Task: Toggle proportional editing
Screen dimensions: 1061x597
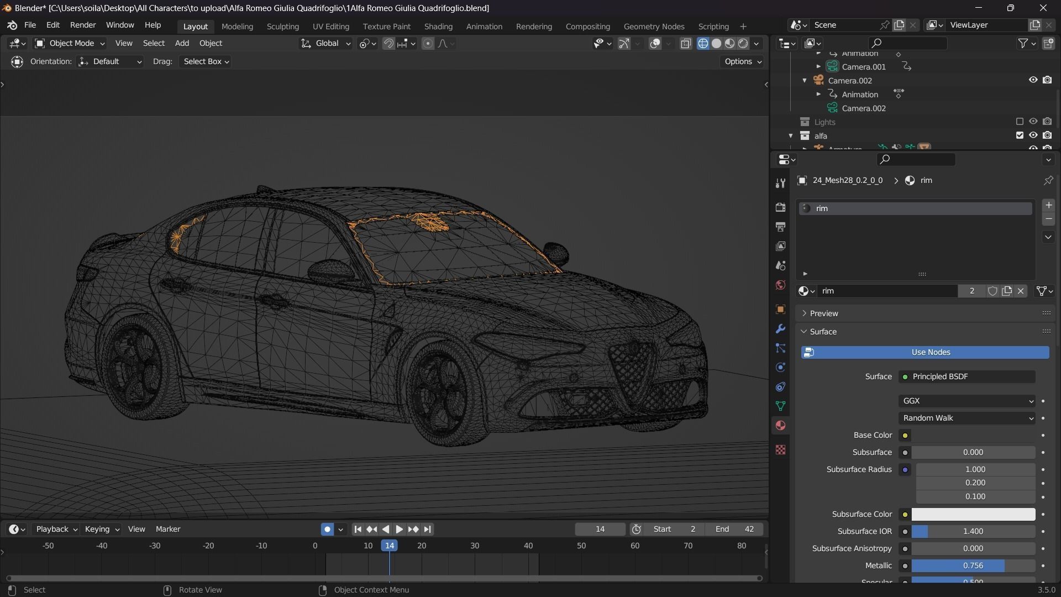Action: [428, 43]
